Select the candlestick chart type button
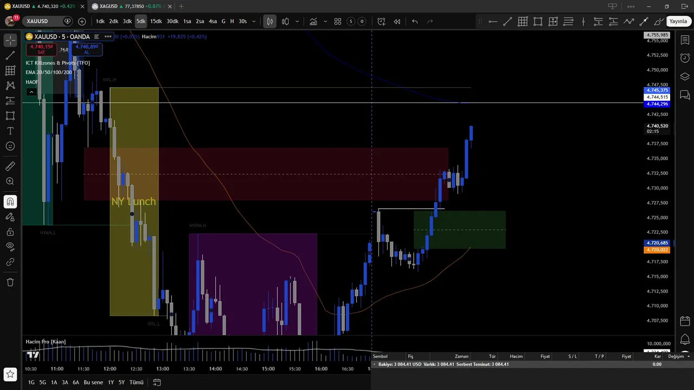 (285, 21)
